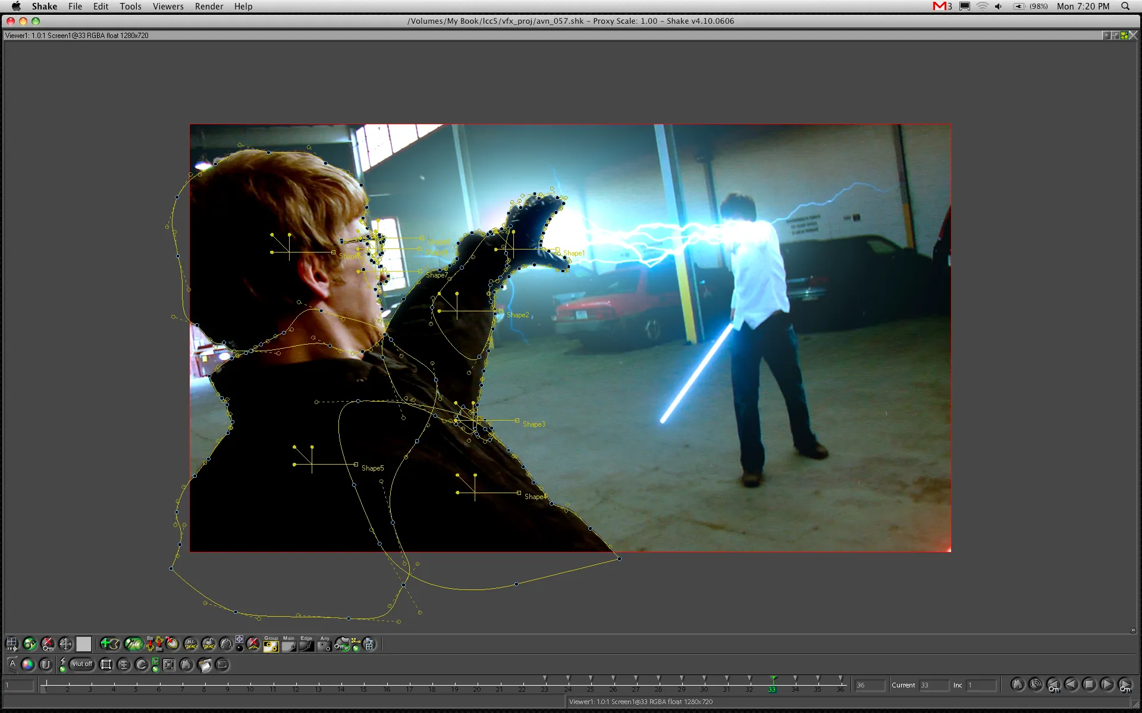Screen dimensions: 1142x713
Task: Click the viewer DOD square bracket icon
Action: pos(106,664)
